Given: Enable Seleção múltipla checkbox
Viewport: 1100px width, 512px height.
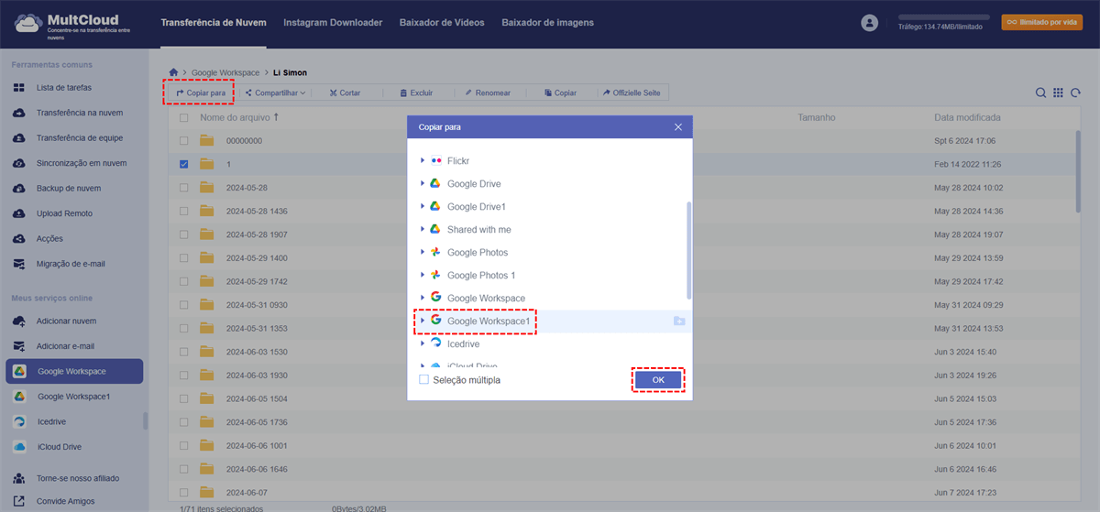Looking at the screenshot, I should 423,379.
